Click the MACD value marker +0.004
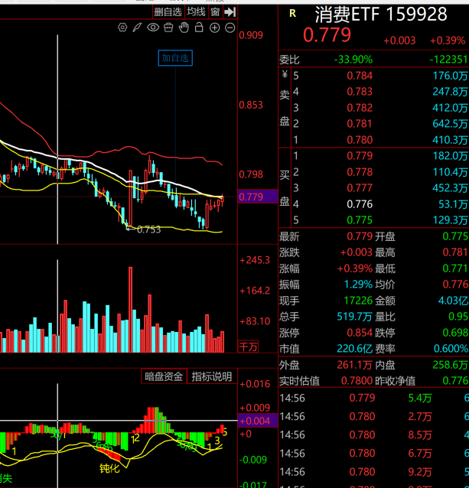The width and height of the screenshot is (469, 488). pos(257,421)
